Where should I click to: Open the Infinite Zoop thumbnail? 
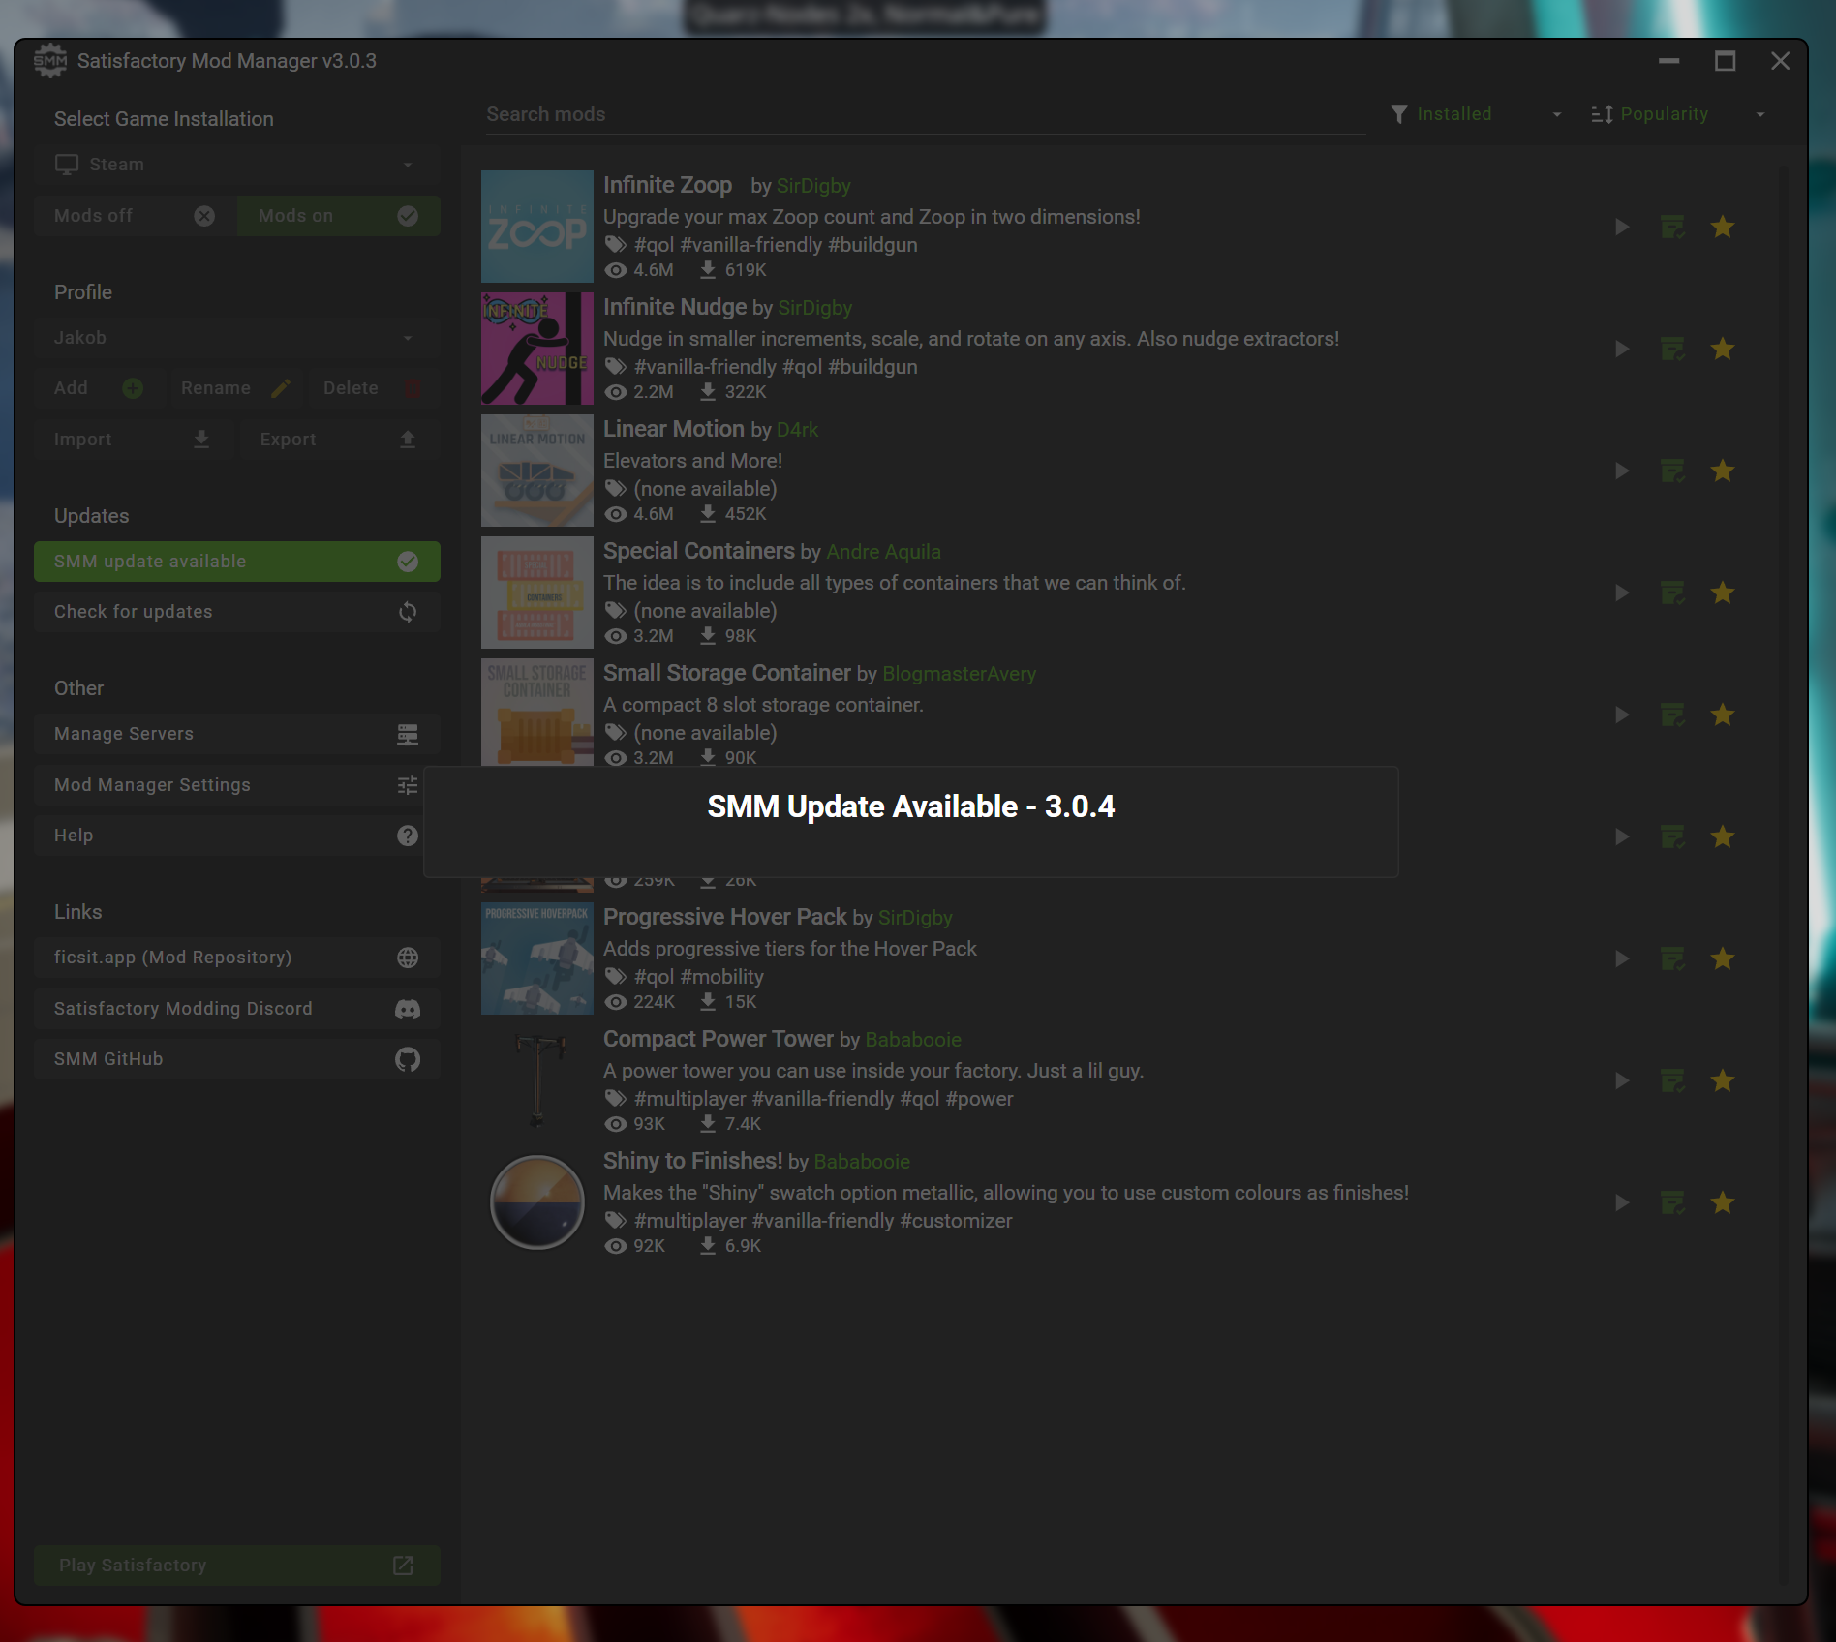pyautogui.click(x=537, y=227)
